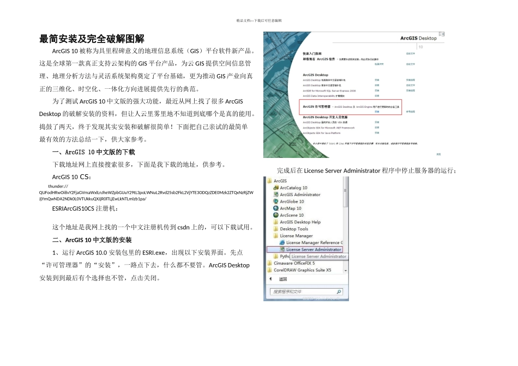518x366 pixels.
Task: Click the document title 最简安装及完全破解图解
Action: (92, 39)
